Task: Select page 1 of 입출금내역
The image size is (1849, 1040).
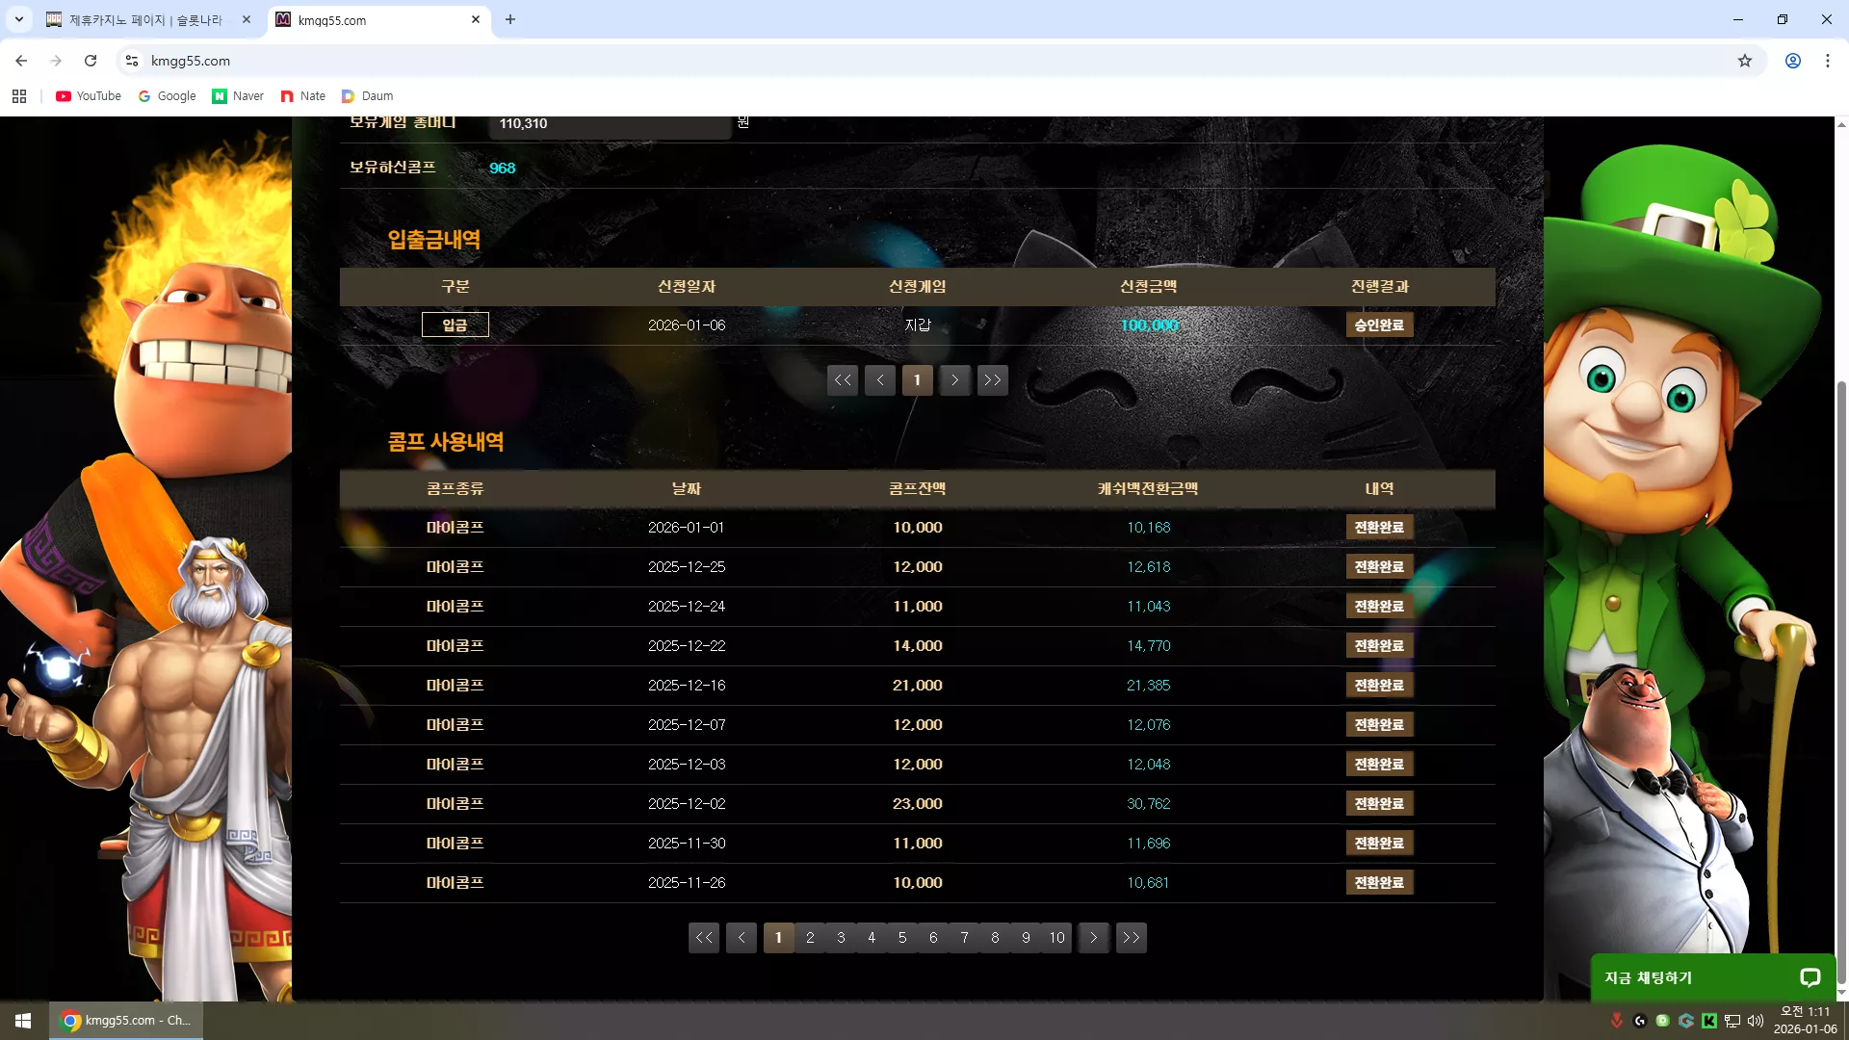Action: pyautogui.click(x=918, y=380)
